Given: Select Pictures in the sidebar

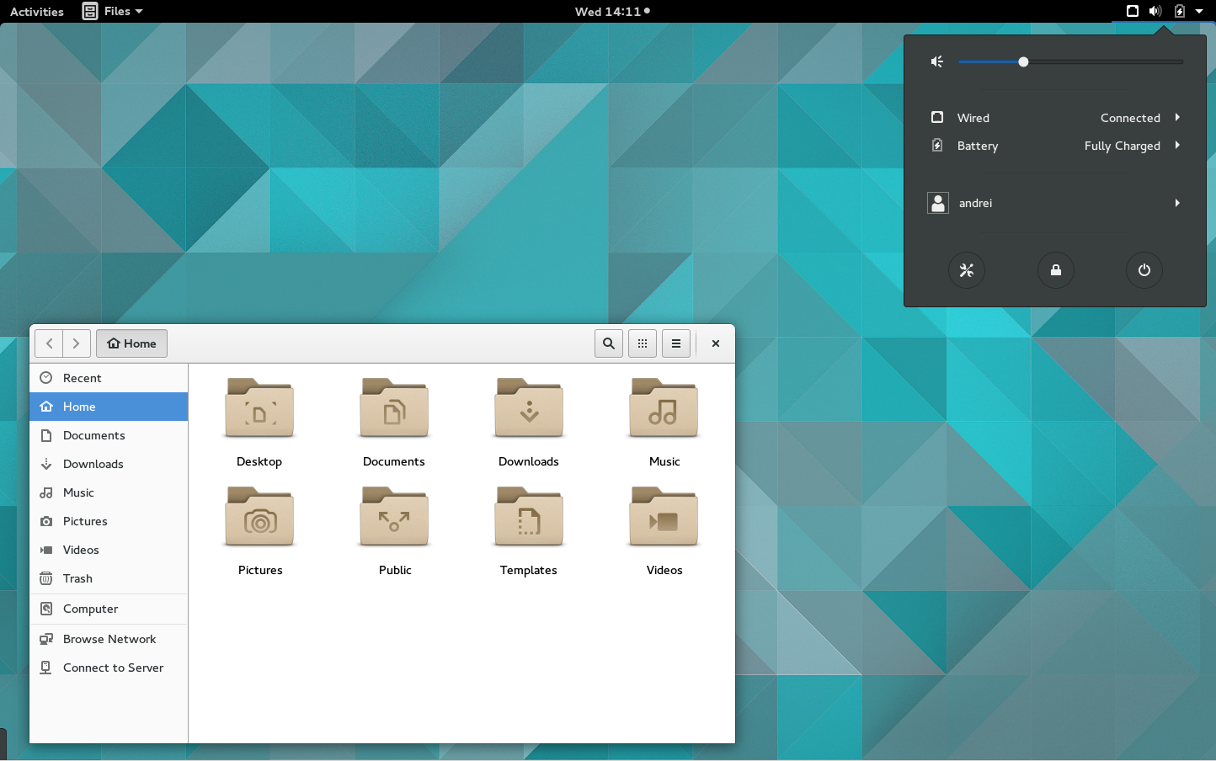Looking at the screenshot, I should click(109, 521).
